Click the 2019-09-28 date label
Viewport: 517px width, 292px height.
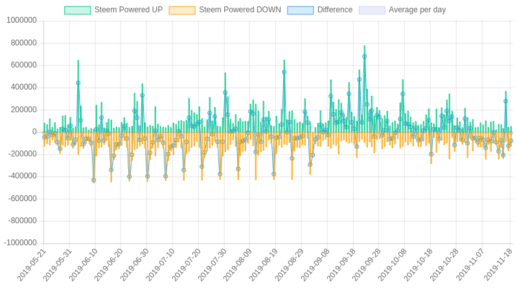coord(366,265)
